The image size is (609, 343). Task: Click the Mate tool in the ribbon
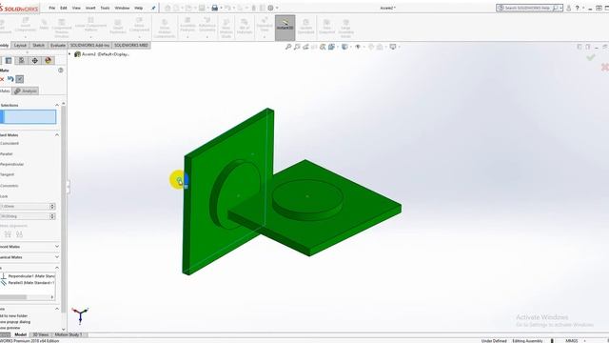point(44,25)
